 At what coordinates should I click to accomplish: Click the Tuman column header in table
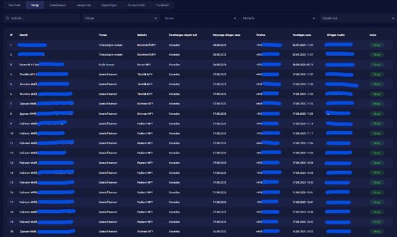[x=103, y=35]
